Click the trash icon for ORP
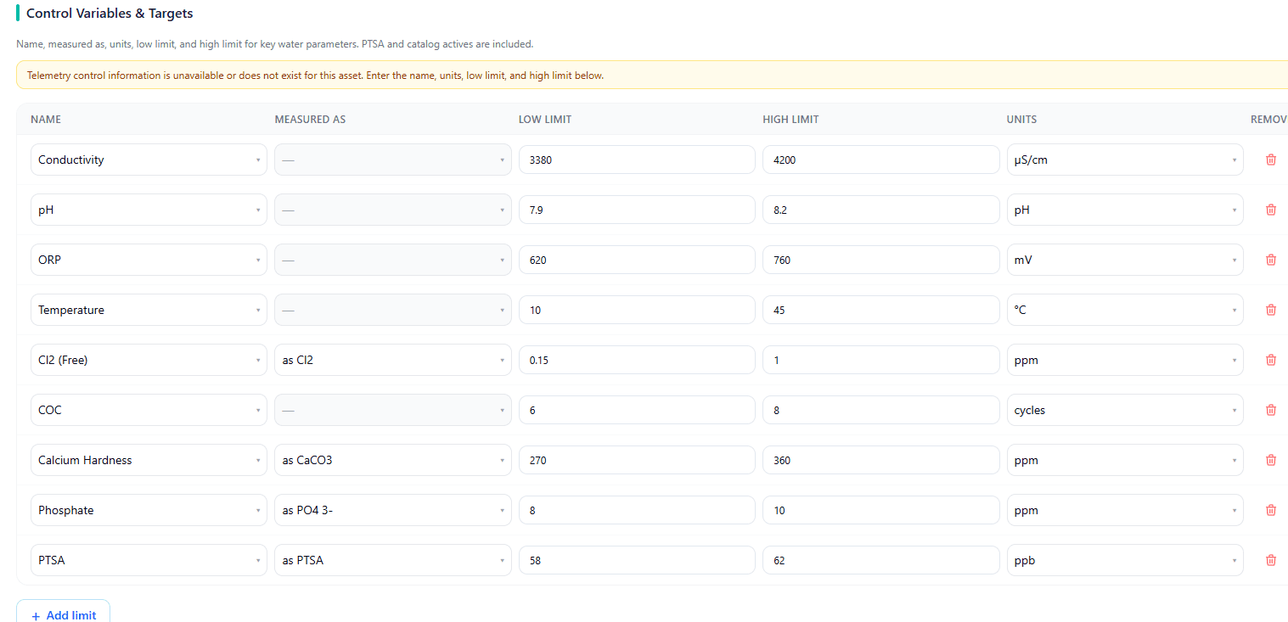 (1270, 260)
